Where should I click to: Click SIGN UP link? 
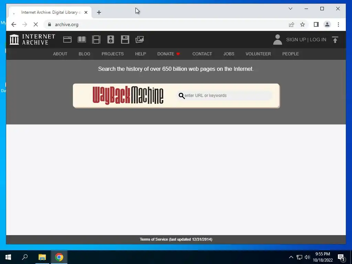pyautogui.click(x=296, y=40)
